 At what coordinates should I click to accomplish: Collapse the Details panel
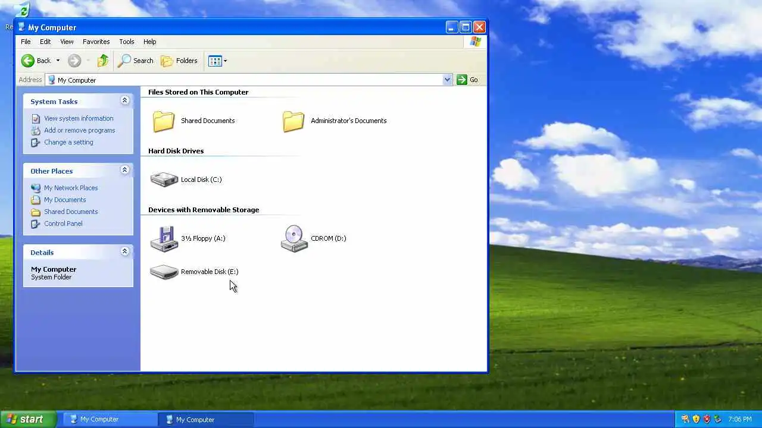click(124, 251)
